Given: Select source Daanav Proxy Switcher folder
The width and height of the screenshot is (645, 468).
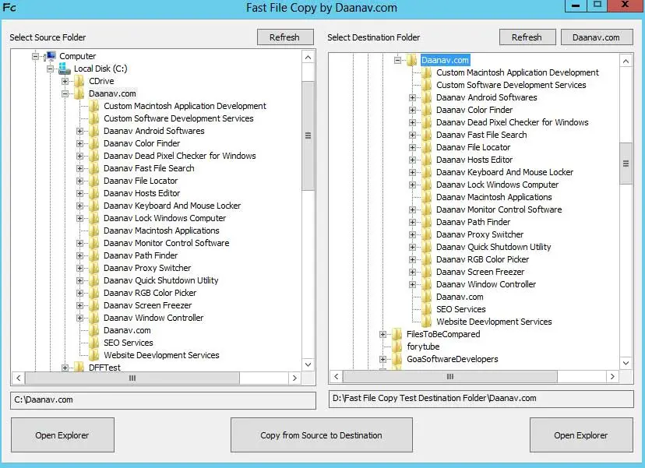Looking at the screenshot, I should tap(147, 268).
